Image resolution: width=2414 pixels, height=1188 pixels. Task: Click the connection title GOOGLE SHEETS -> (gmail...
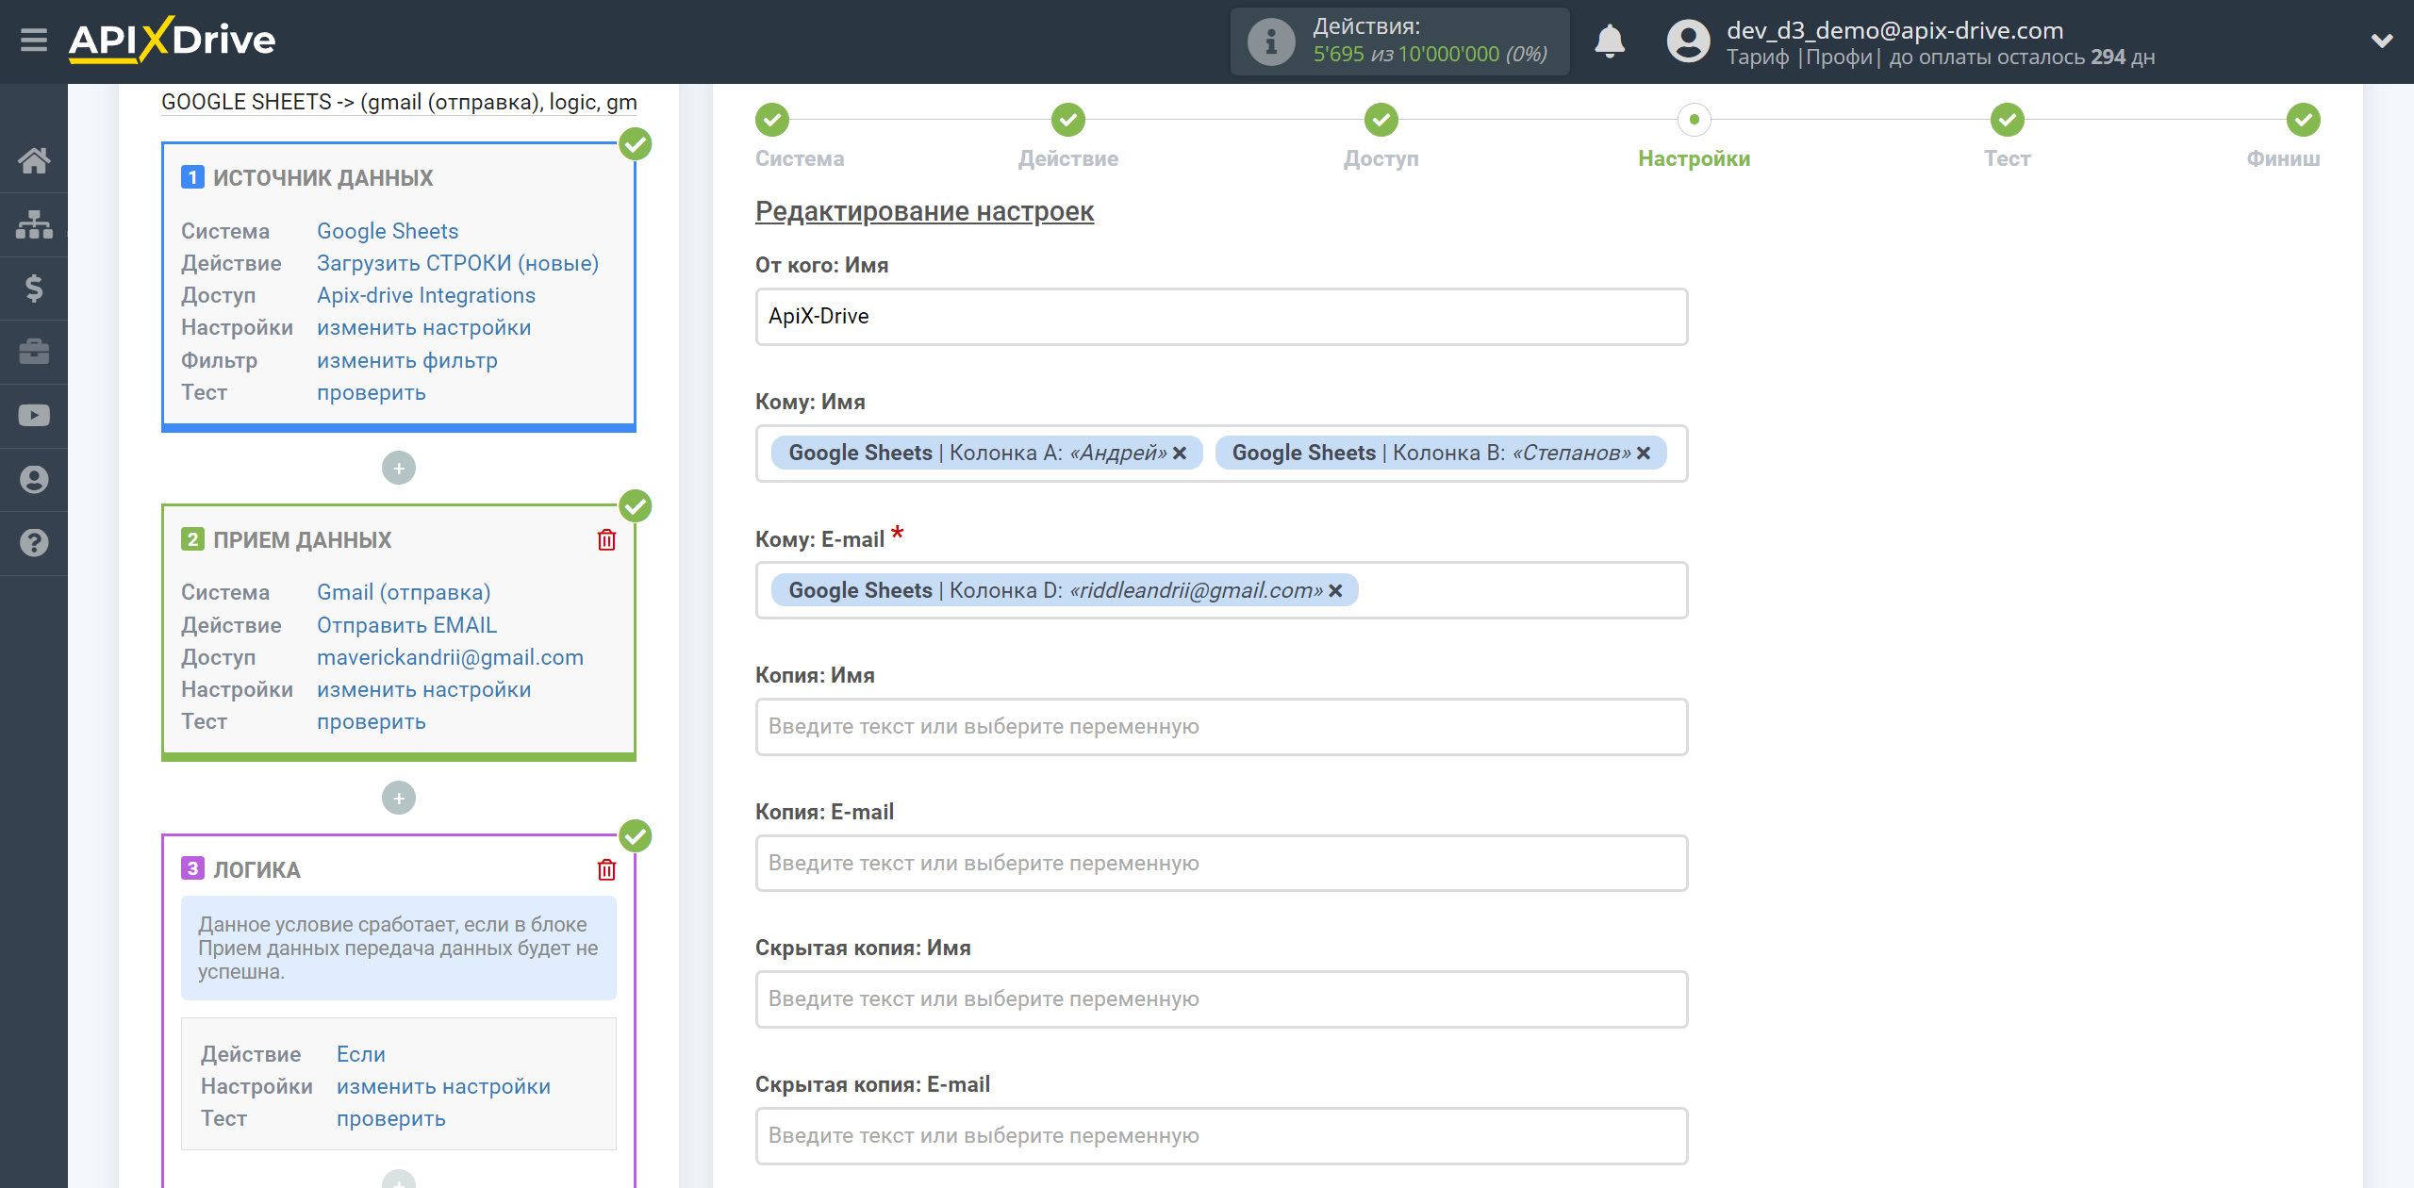(x=399, y=102)
